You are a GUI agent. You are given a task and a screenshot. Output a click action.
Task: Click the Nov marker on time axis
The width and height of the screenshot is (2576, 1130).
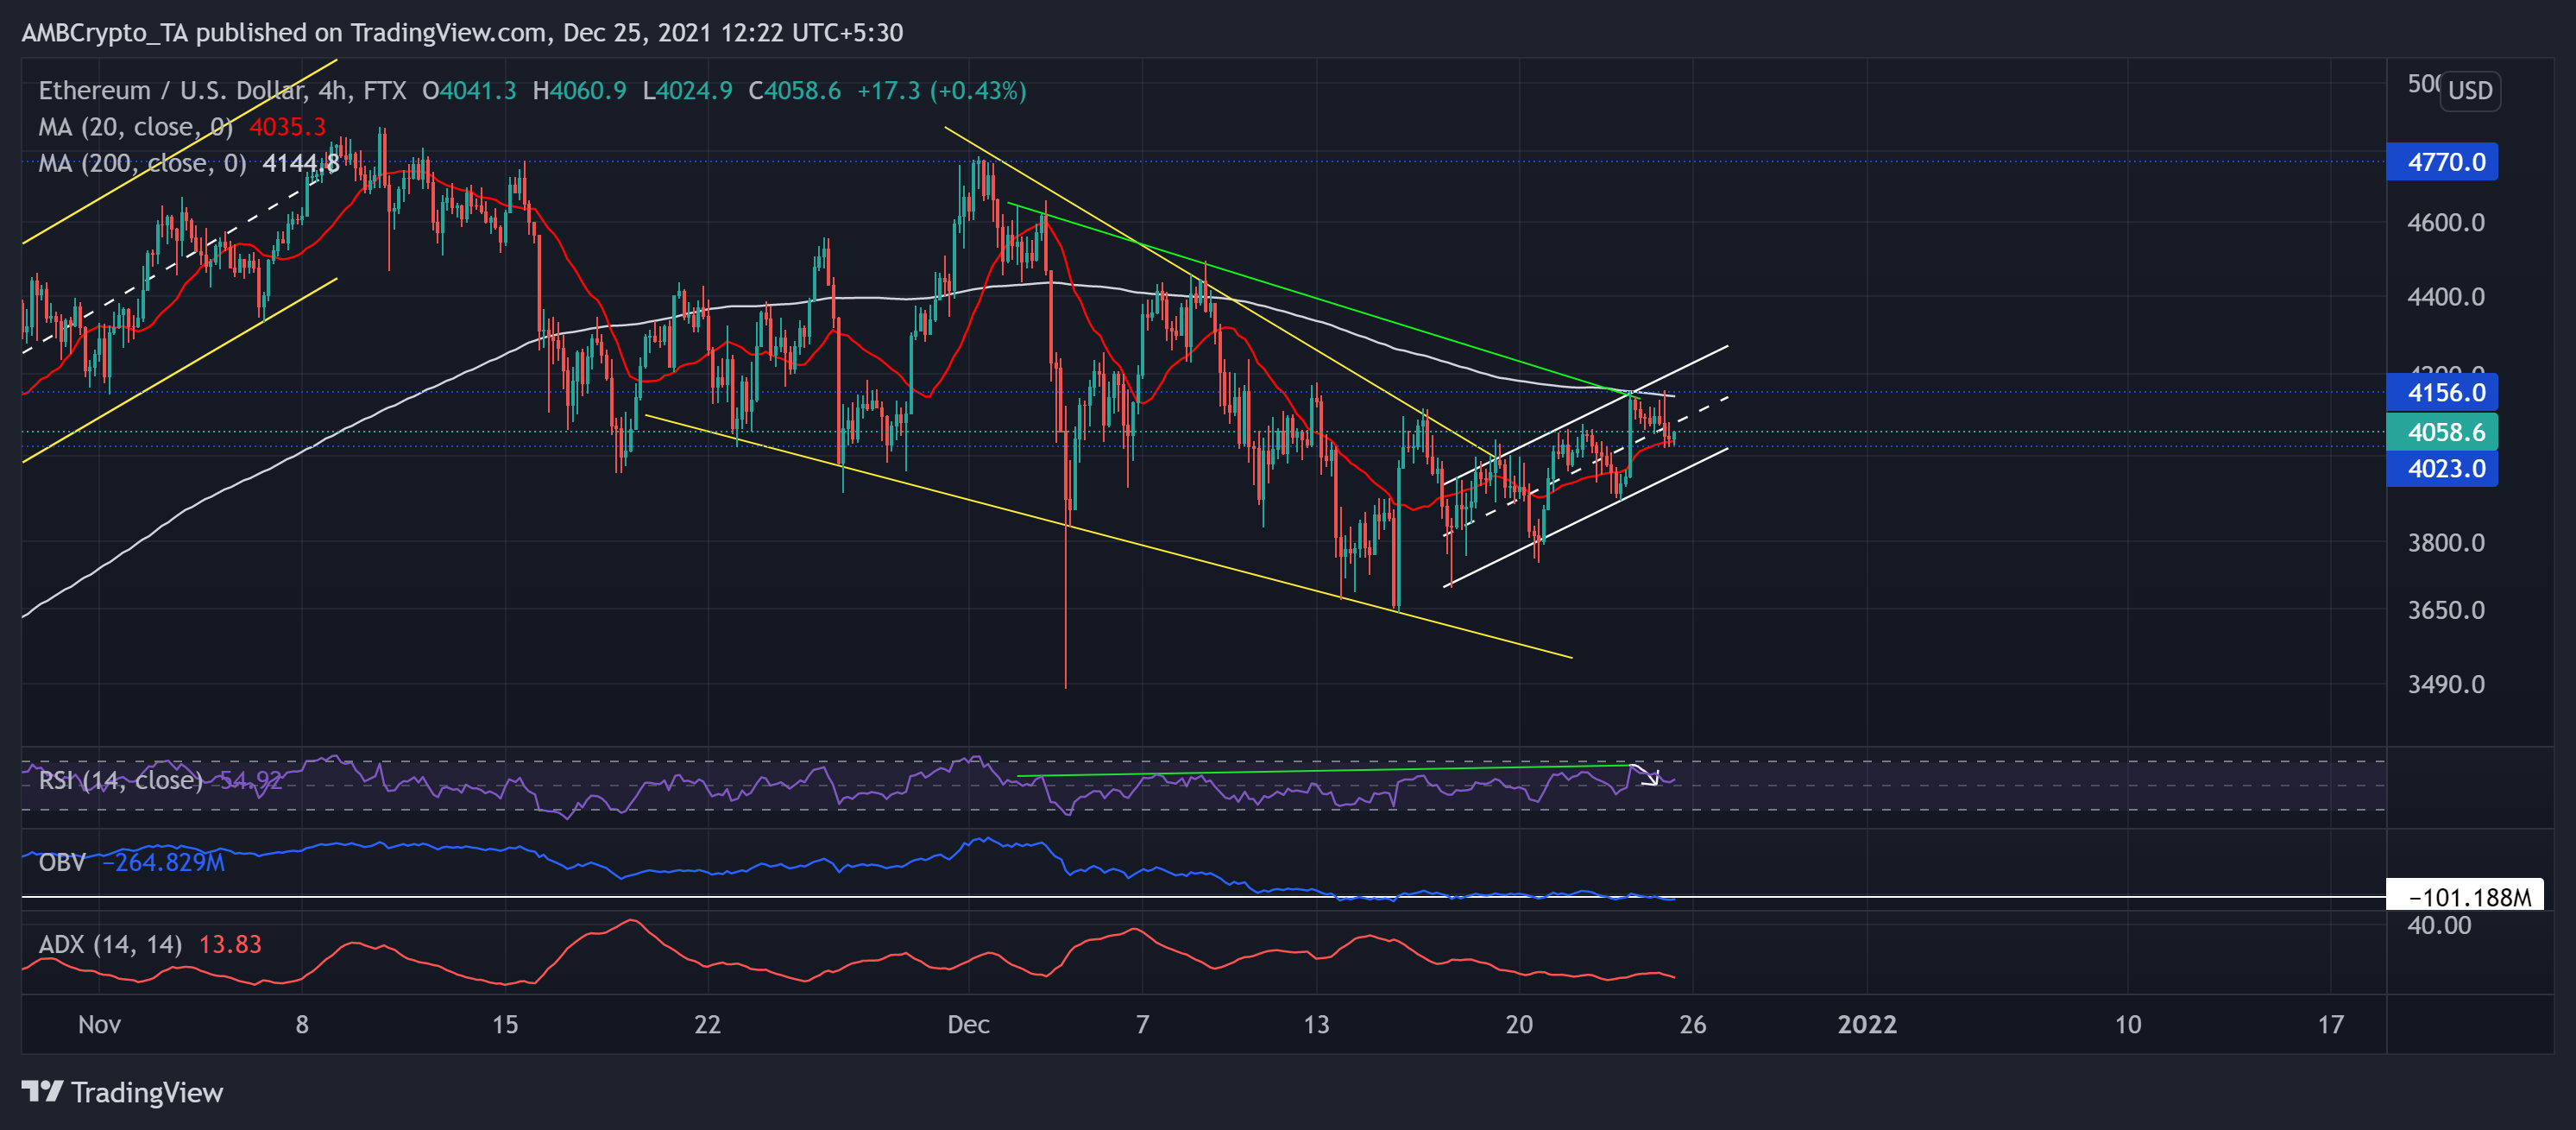point(99,1024)
